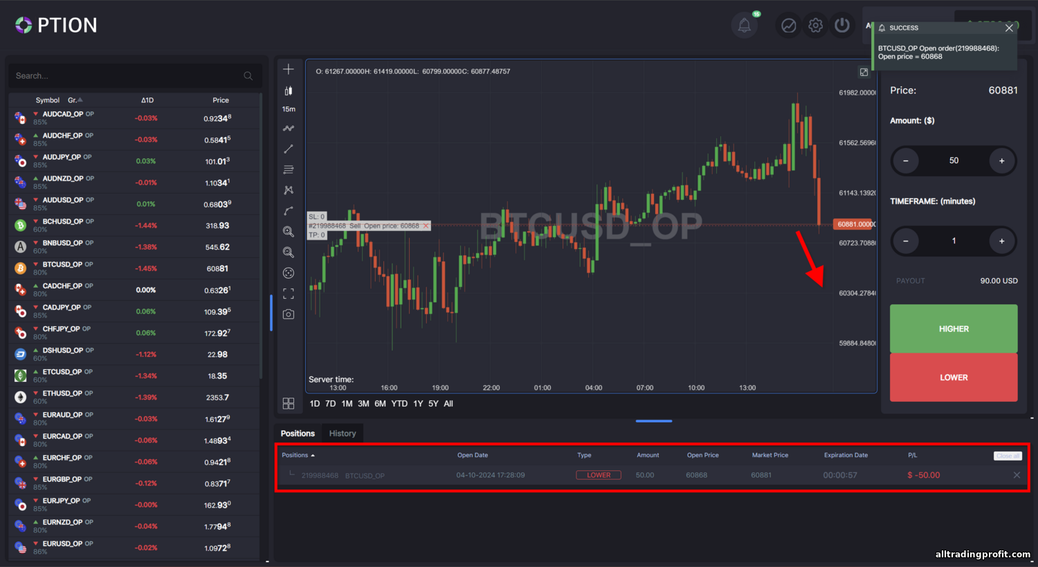Decrease the trade amount
The image size is (1038, 567).
(x=905, y=160)
